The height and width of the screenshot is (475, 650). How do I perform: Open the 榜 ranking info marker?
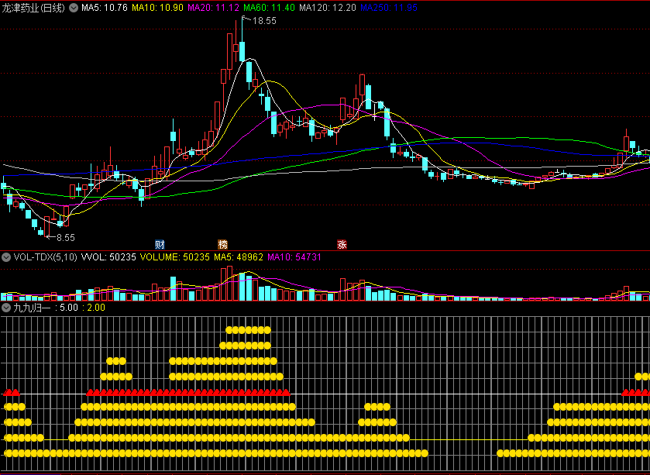pyautogui.click(x=222, y=244)
